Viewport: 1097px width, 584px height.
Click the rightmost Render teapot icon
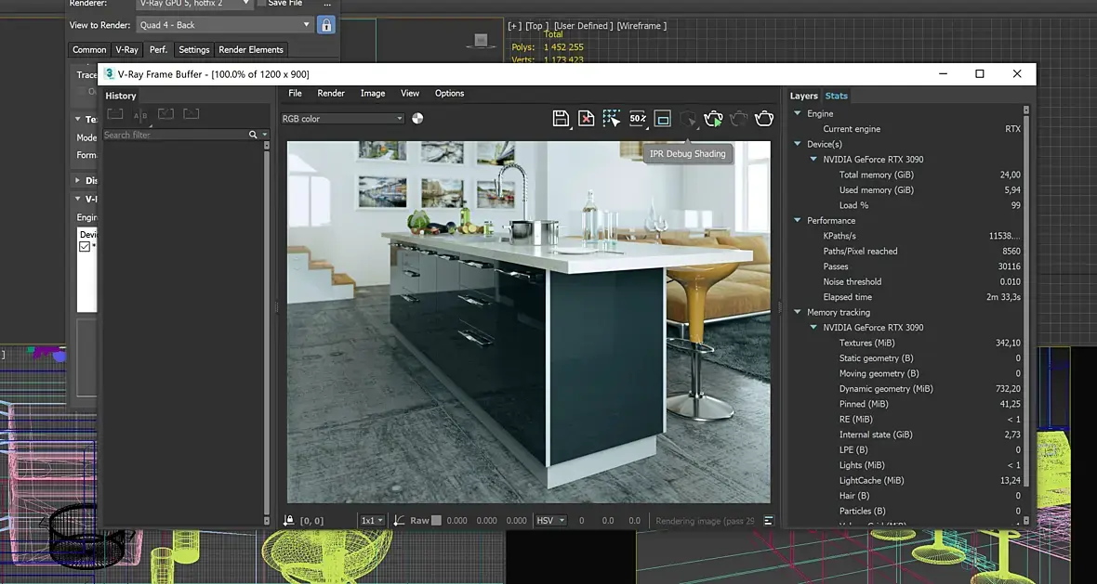[x=764, y=118]
